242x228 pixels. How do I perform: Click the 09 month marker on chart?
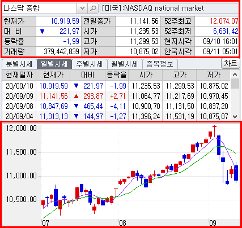[213, 223]
